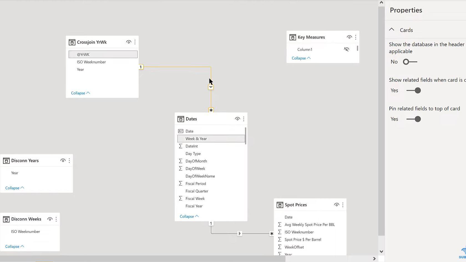Click the Key Measures table icon
This screenshot has height=262, width=466.
(293, 37)
